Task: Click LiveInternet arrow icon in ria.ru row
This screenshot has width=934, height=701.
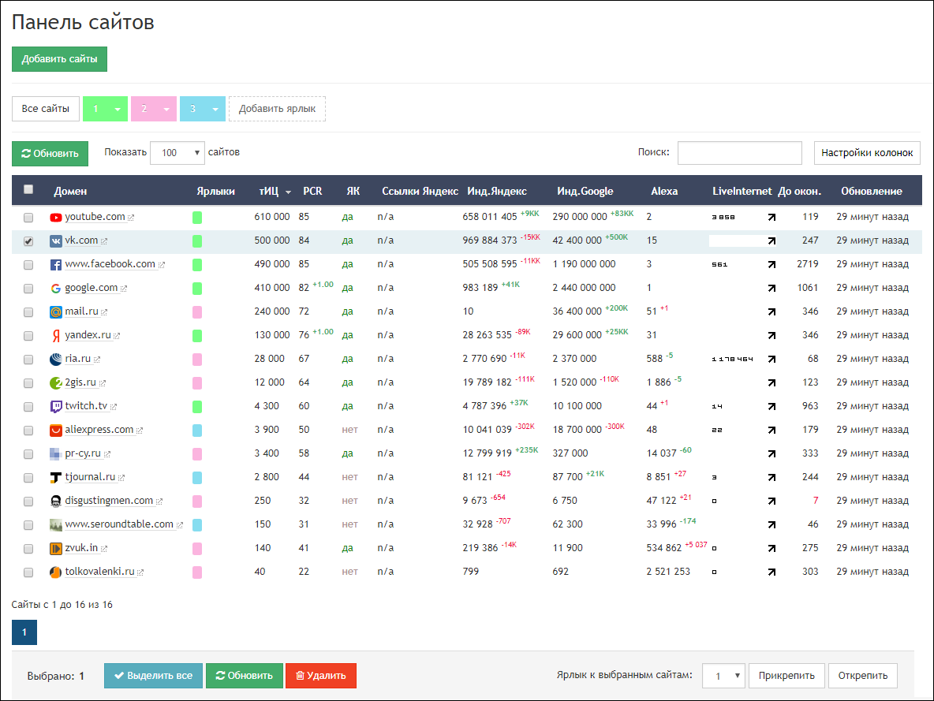Action: pyautogui.click(x=771, y=360)
